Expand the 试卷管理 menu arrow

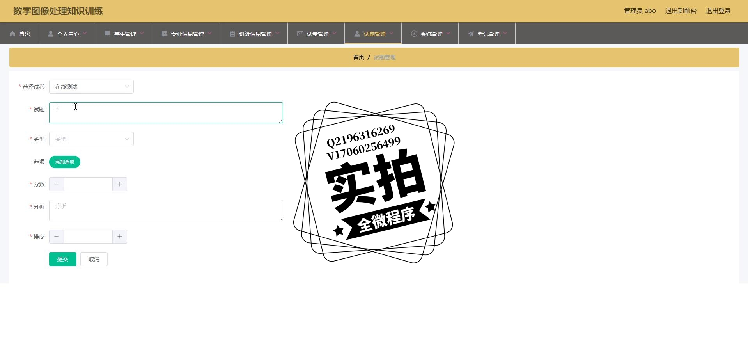[334, 33]
